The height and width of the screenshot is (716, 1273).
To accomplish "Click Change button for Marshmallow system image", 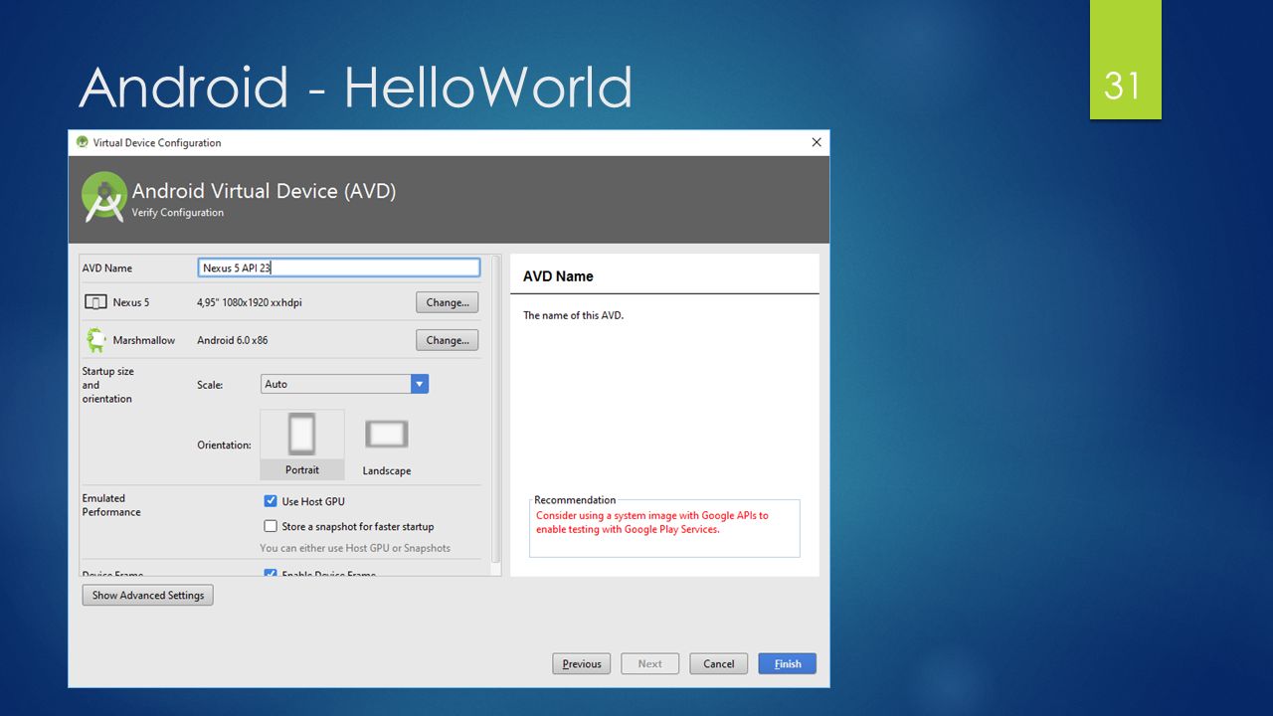I will (x=448, y=340).
